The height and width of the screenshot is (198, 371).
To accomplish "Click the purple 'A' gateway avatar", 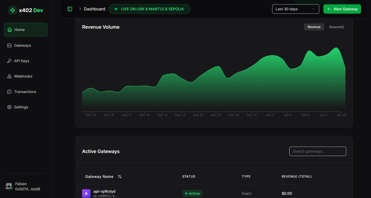I will click(x=86, y=193).
